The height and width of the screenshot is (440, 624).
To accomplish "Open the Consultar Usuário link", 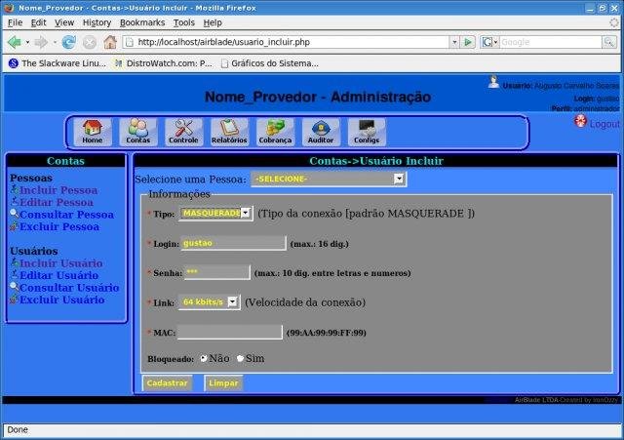I will pyautogui.click(x=69, y=288).
